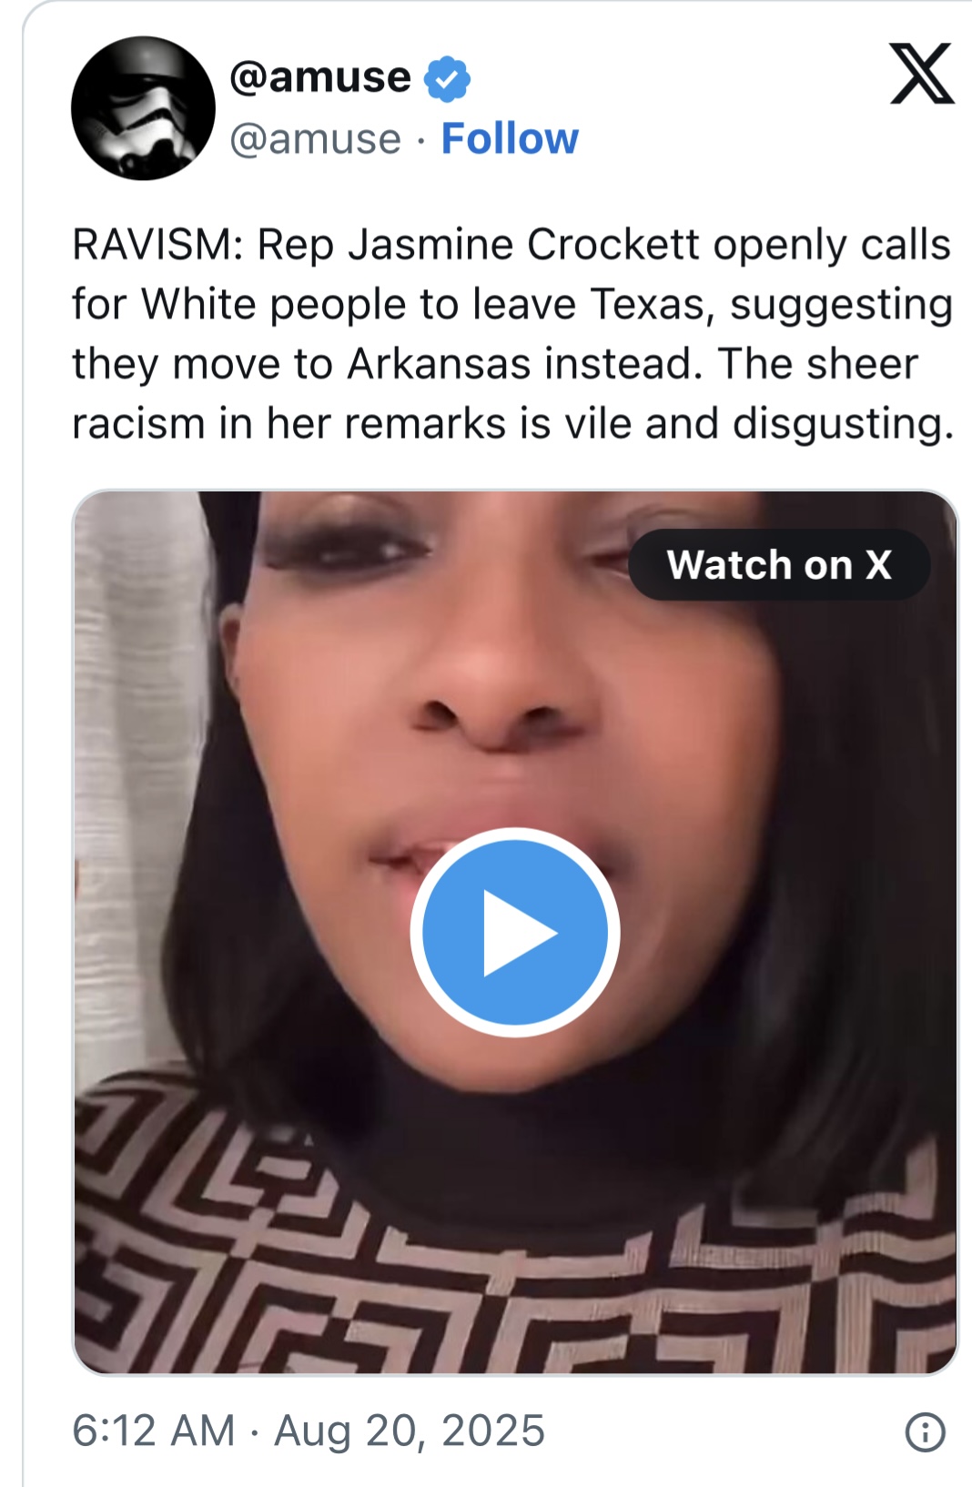This screenshot has width=972, height=1487.
Task: Open the X logo in corner
Action: (x=922, y=73)
